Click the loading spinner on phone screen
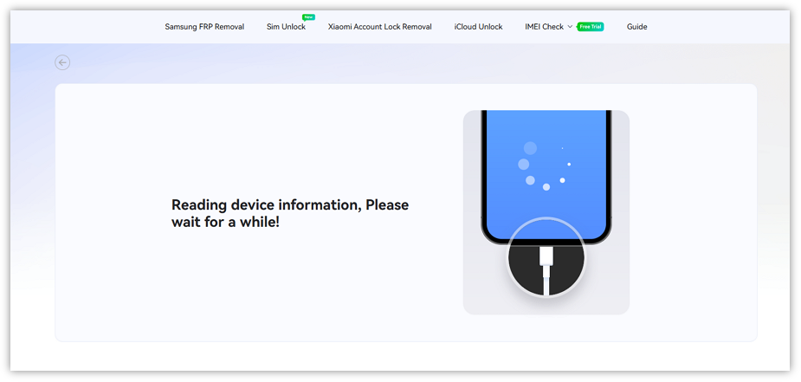Image resolution: width=801 pixels, height=382 pixels. point(544,166)
